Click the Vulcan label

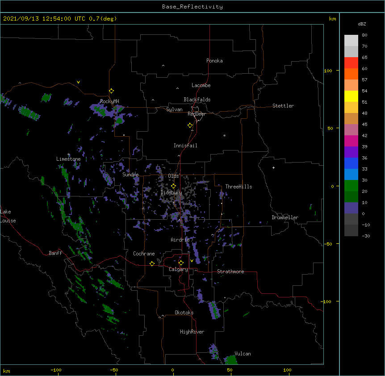coord(243,354)
